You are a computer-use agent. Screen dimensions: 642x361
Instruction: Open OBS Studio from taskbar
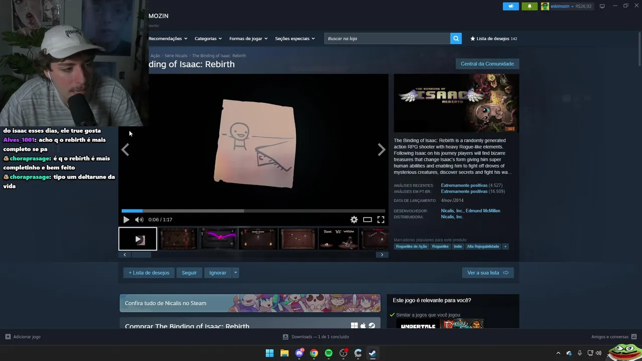point(344,353)
